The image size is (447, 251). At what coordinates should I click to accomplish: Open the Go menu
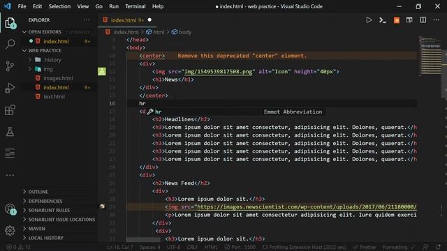tap(98, 6)
